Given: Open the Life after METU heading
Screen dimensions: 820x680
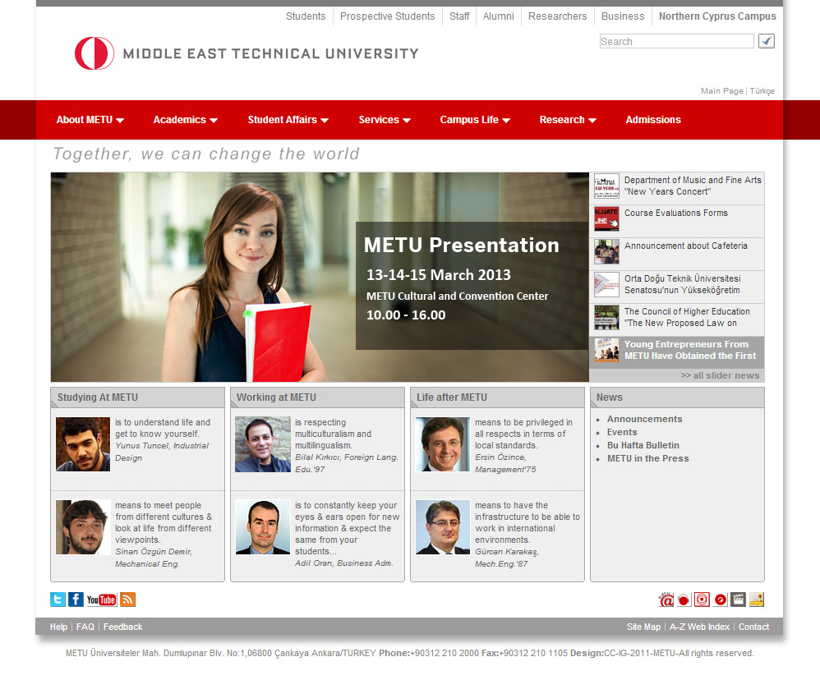Looking at the screenshot, I should pyautogui.click(x=452, y=397).
